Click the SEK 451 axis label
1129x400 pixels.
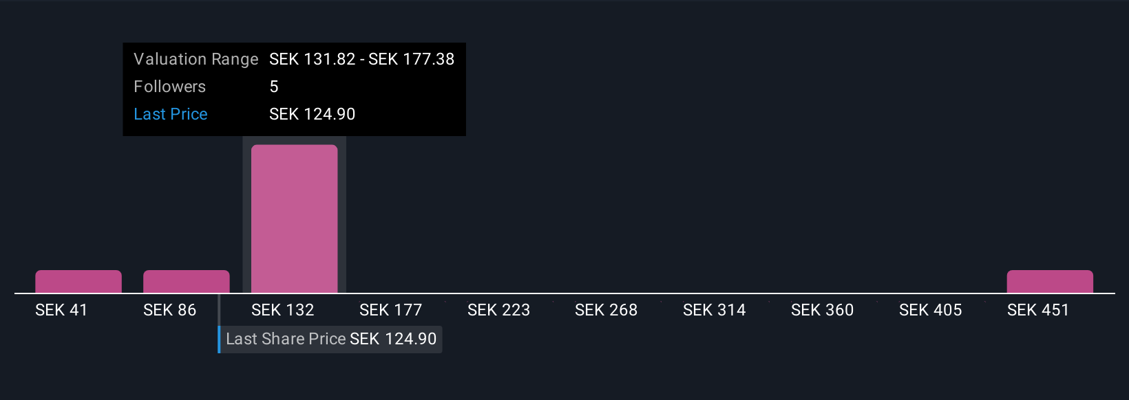tap(1038, 310)
